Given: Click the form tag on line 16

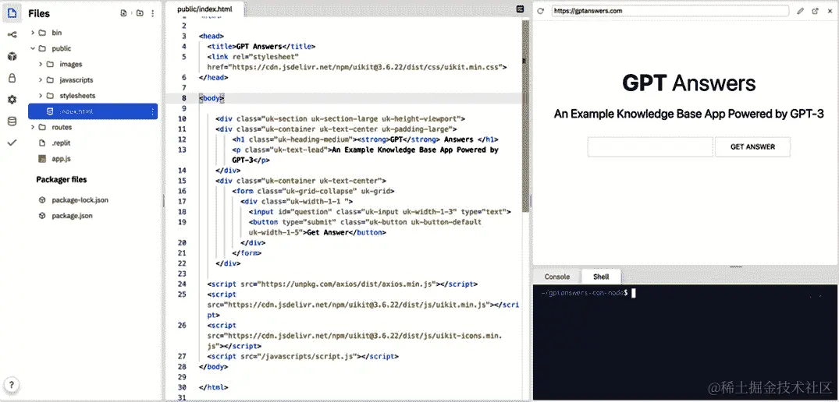Looking at the screenshot, I should [x=313, y=191].
